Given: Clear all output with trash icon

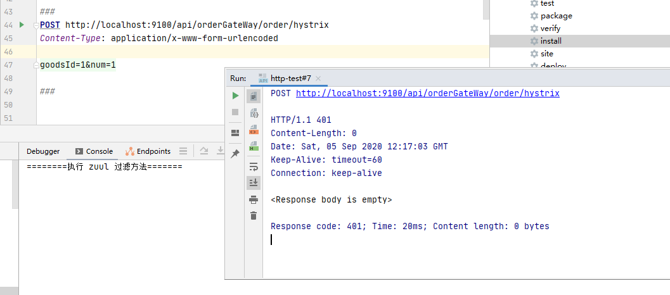Looking at the screenshot, I should coord(254,216).
